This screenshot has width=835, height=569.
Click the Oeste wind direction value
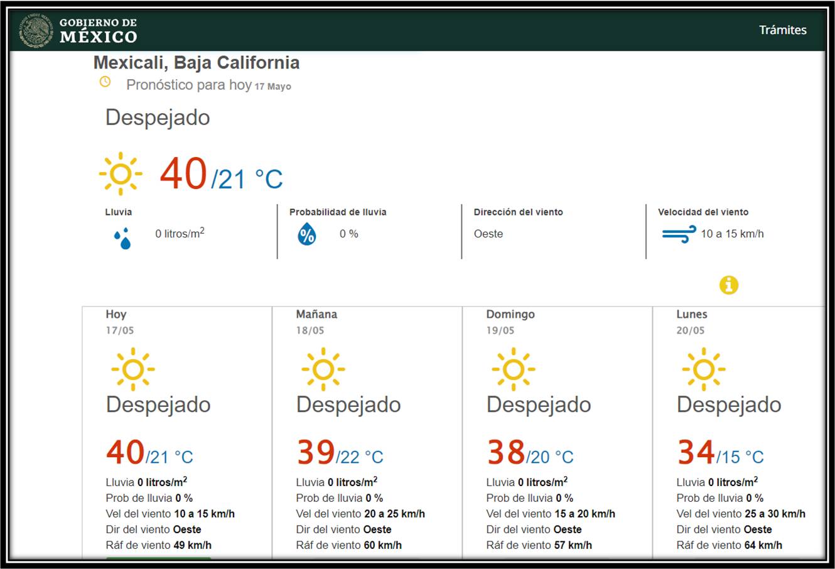point(488,234)
